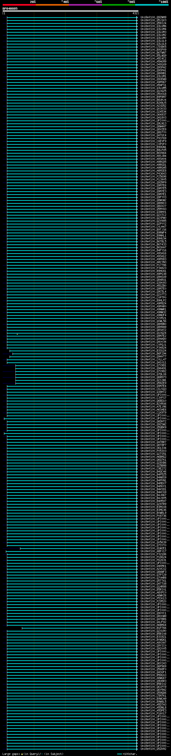
Task: Select hit label UniRef100_P53013
Action: pyautogui.click(x=153, y=598)
